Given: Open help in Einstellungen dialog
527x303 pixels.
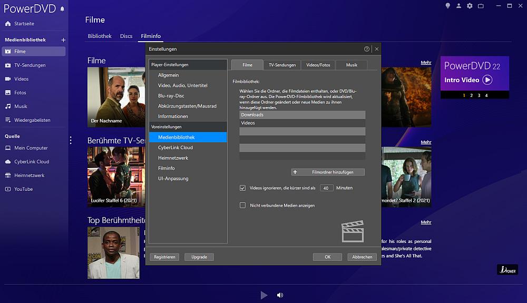Looking at the screenshot, I should pos(367,49).
